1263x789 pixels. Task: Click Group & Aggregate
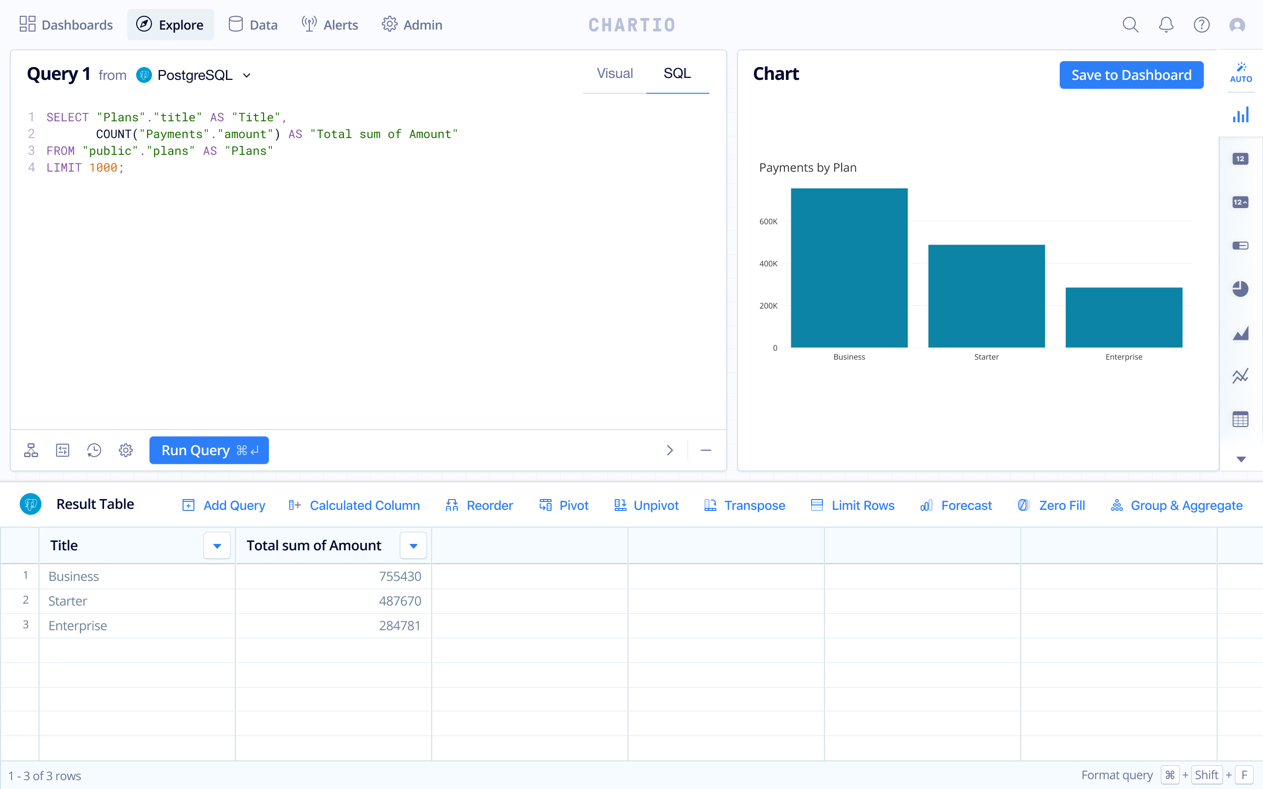[x=1176, y=505]
